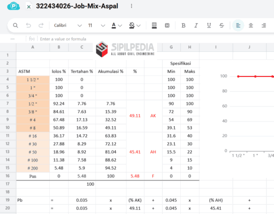
Task: Select the 'lolos %' header cell
Action: 59,72
